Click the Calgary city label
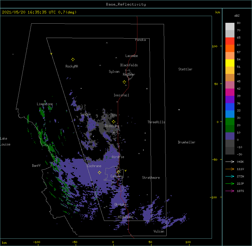252x246 pixels. point(117,176)
